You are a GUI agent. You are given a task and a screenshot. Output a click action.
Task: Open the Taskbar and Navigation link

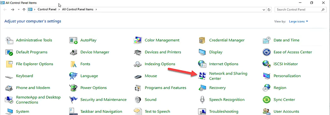pyautogui.click(x=101, y=112)
